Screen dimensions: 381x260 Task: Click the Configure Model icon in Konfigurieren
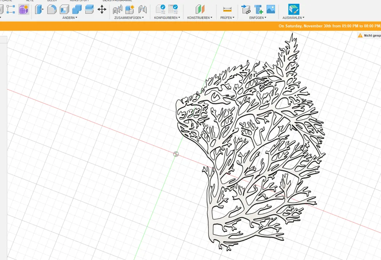[161, 9]
